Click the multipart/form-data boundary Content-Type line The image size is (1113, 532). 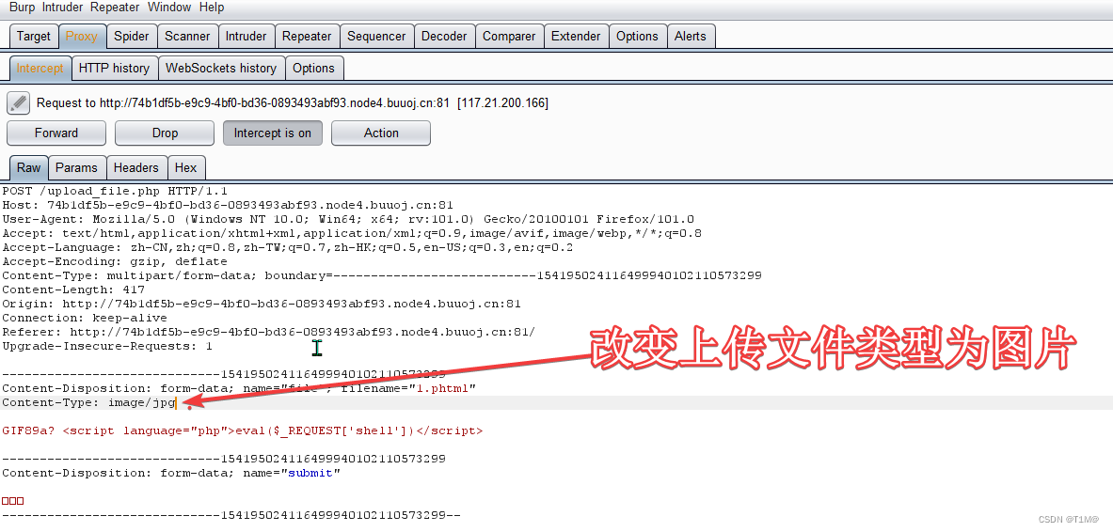pos(382,275)
